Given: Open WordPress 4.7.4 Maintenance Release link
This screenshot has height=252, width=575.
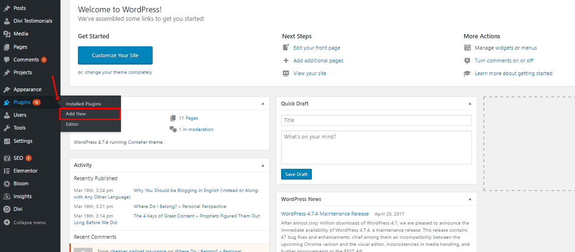Looking at the screenshot, I should 325,214.
